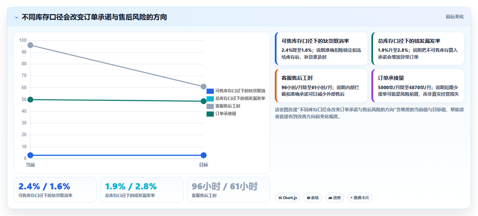Toggle the 可售库存口径下的缺货取消 legend swatch
478x216 pixels.
click(210, 91)
